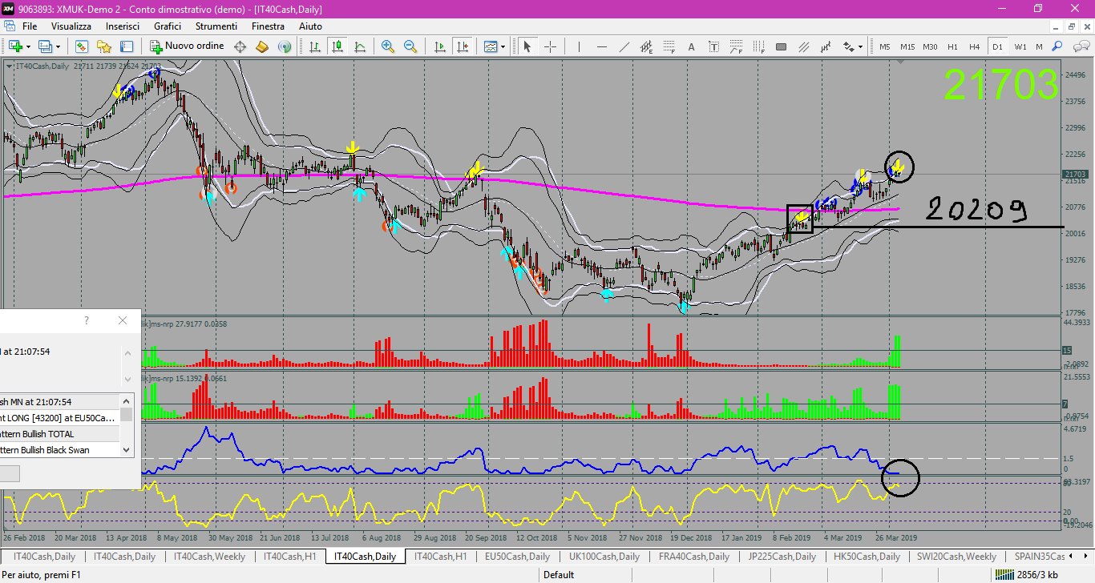Open the Aiuto menu
The height and width of the screenshot is (583, 1095).
coord(310,26)
